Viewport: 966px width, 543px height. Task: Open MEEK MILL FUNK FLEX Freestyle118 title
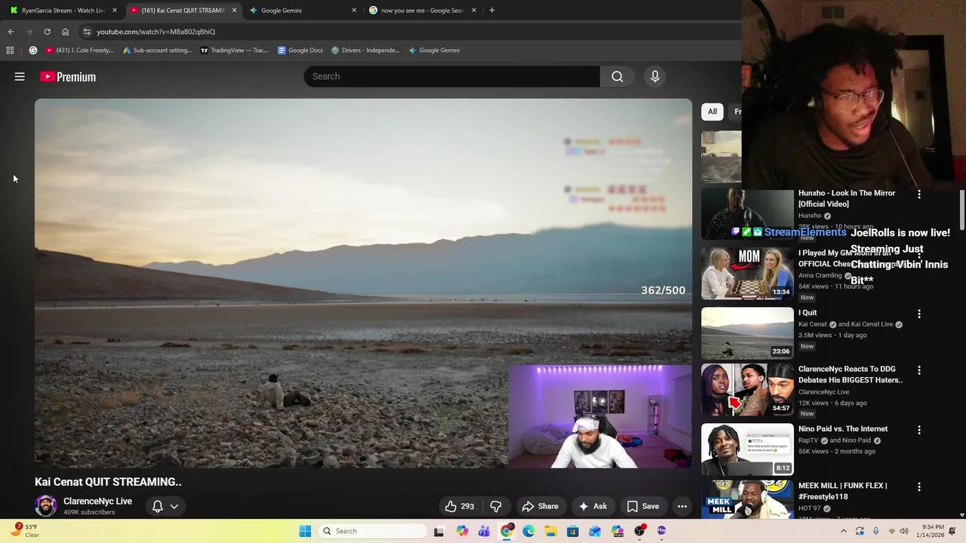click(843, 491)
